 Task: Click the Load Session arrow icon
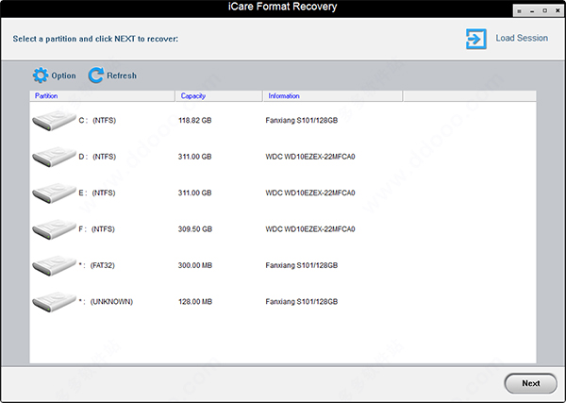475,39
